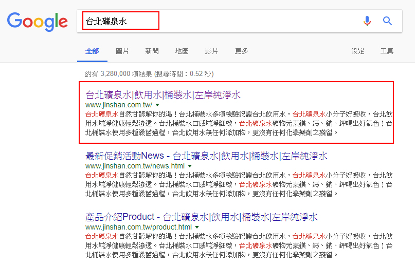Expand dropdown arrow beside jinshan.com.tw/news.html
The width and height of the screenshot is (415, 266).
click(190, 166)
